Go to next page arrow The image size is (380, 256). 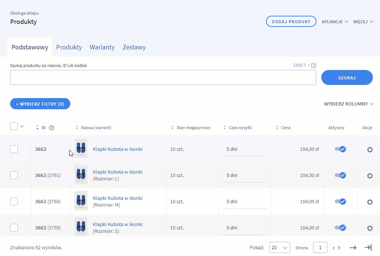coord(353,247)
